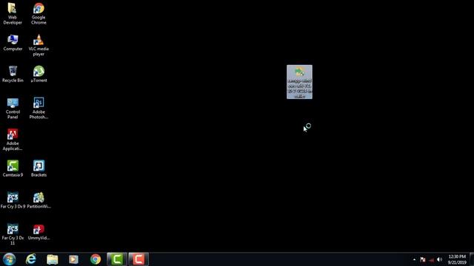Select the Far Cry 3 Dx 11 shortcut
Viewport: 474px width, 266px height.
click(x=13, y=234)
